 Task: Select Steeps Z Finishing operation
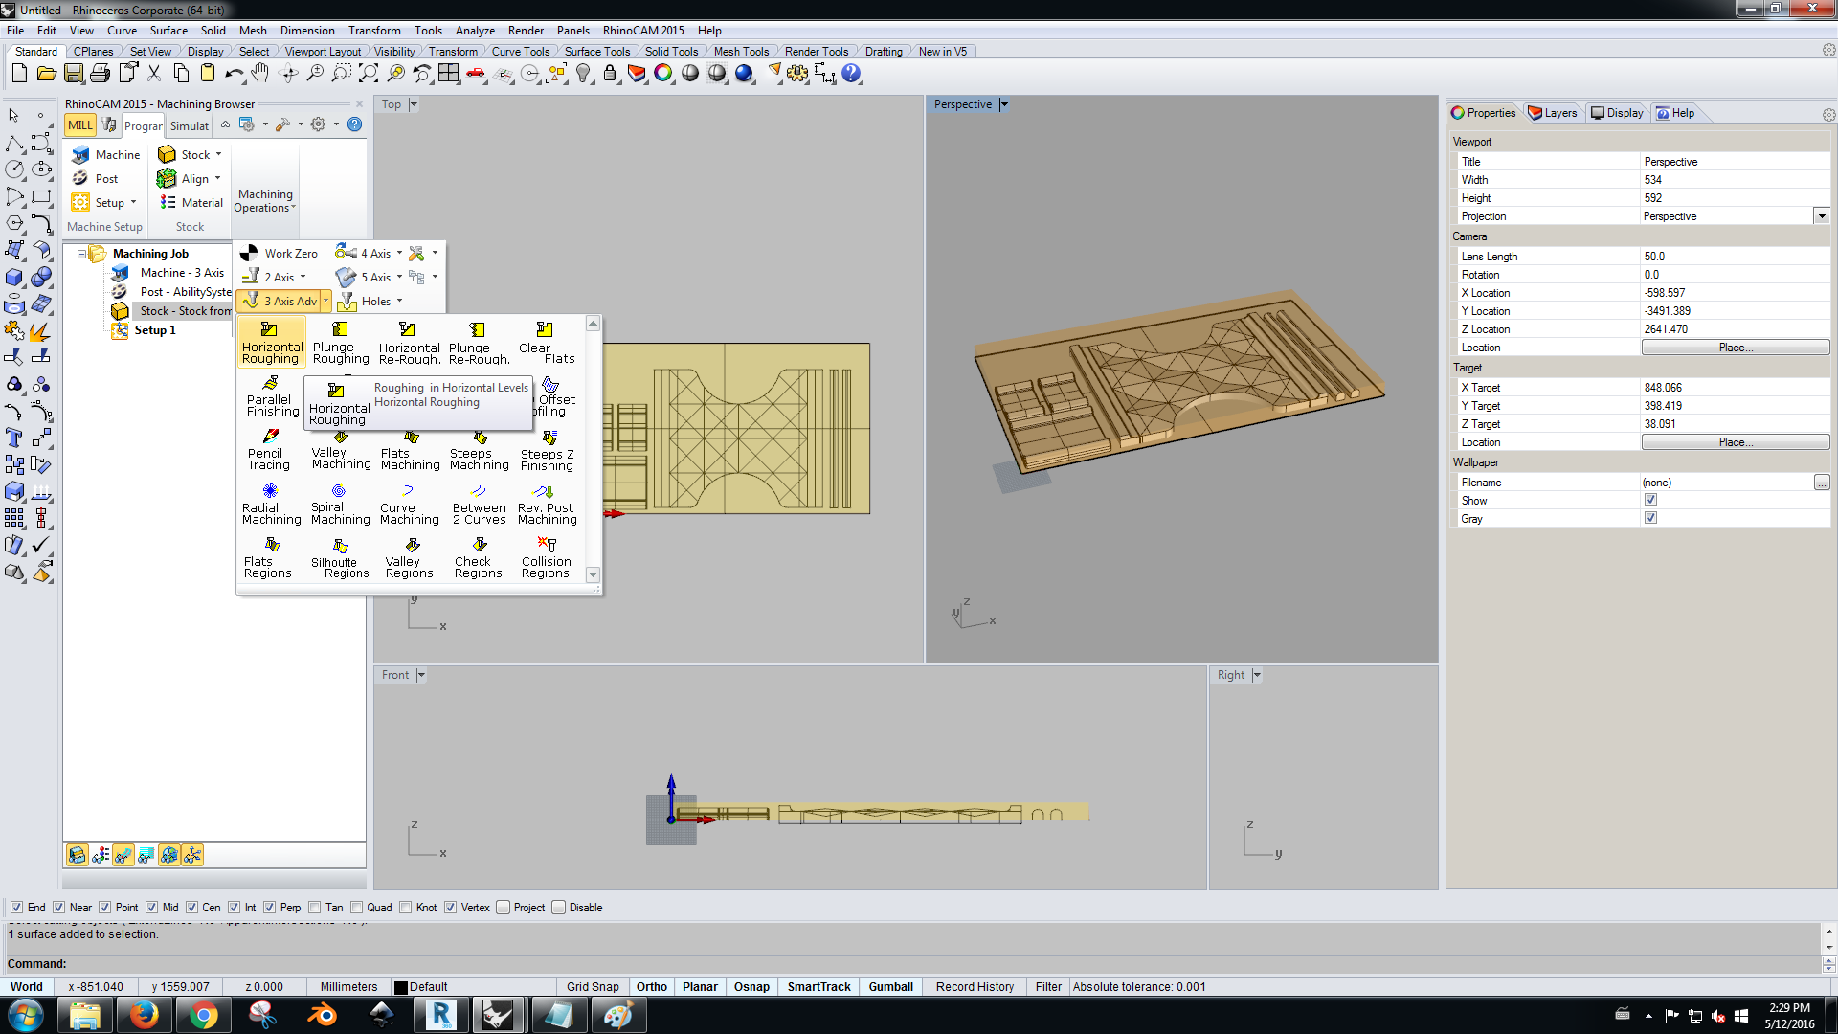click(547, 450)
